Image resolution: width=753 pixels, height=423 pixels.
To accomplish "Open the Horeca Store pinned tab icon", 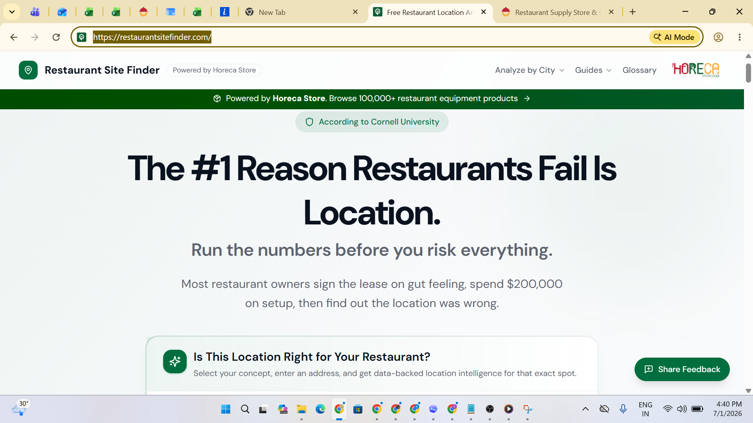I will pos(144,12).
